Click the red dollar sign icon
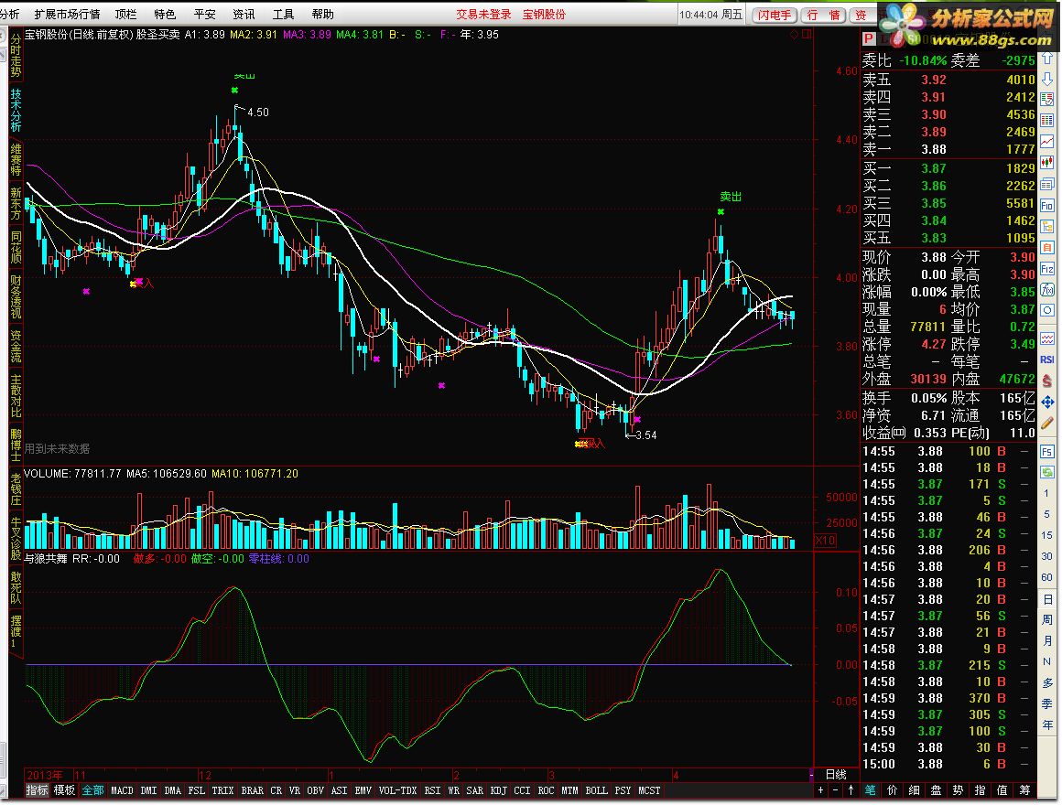This screenshot has height=805, width=1062. [x=1047, y=381]
